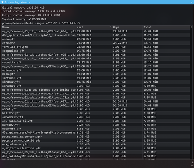Select the p_lwrist_040 row
Viewport: 194px width, 168px height.
click(x=96, y=90)
